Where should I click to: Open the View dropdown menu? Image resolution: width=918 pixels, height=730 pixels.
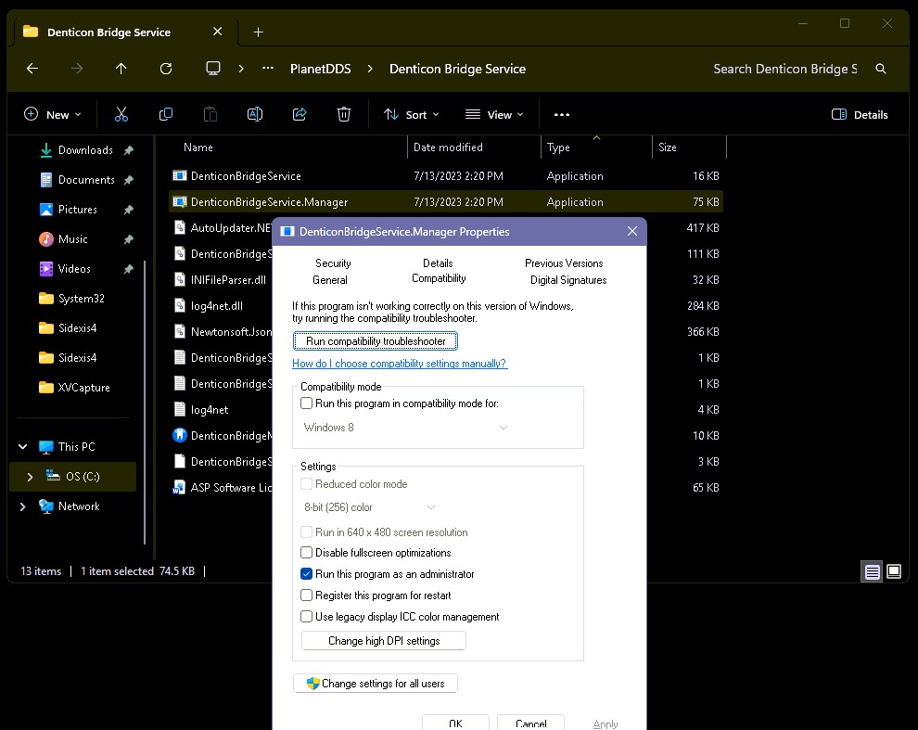[x=494, y=115]
